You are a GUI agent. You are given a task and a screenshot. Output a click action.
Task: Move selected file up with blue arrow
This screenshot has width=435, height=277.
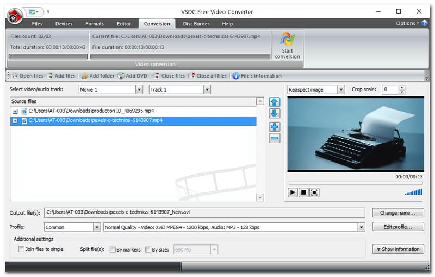pos(275,102)
